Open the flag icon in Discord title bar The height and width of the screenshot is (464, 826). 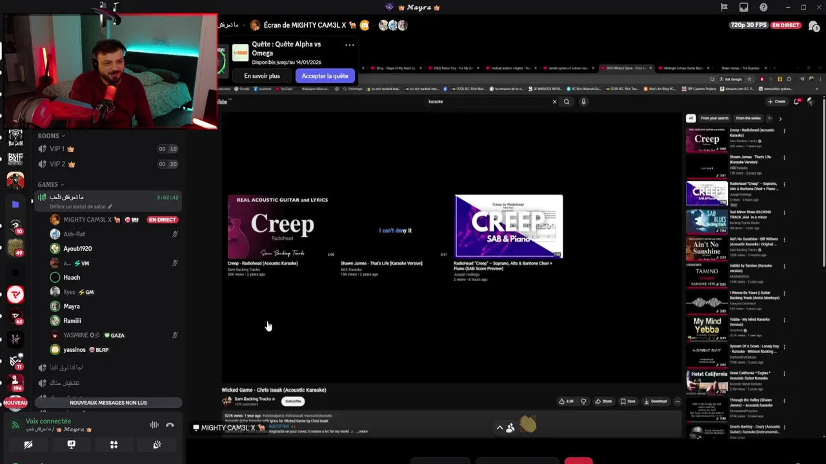pyautogui.click(x=724, y=7)
